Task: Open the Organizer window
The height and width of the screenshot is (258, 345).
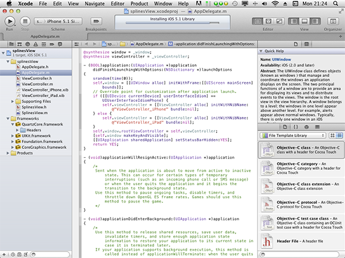Action: point(333,21)
